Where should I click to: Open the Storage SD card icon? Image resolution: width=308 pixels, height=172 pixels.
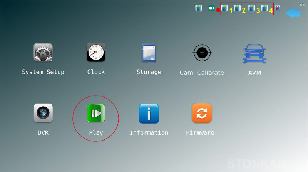[149, 52]
